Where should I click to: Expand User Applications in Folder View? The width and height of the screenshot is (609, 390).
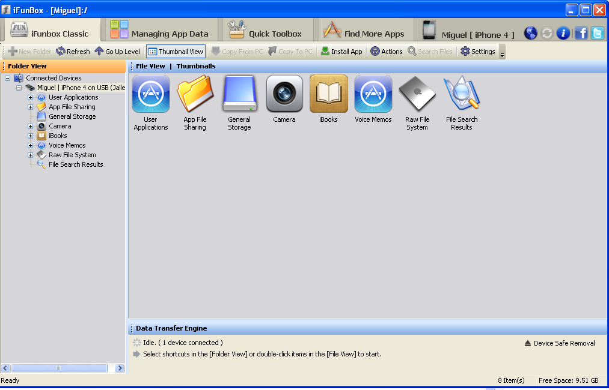click(30, 97)
